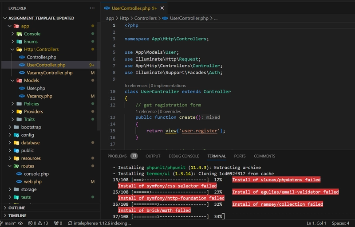The image size is (355, 227).
Task: Switch to the PROBLEMS panel tab
Action: click(x=117, y=156)
